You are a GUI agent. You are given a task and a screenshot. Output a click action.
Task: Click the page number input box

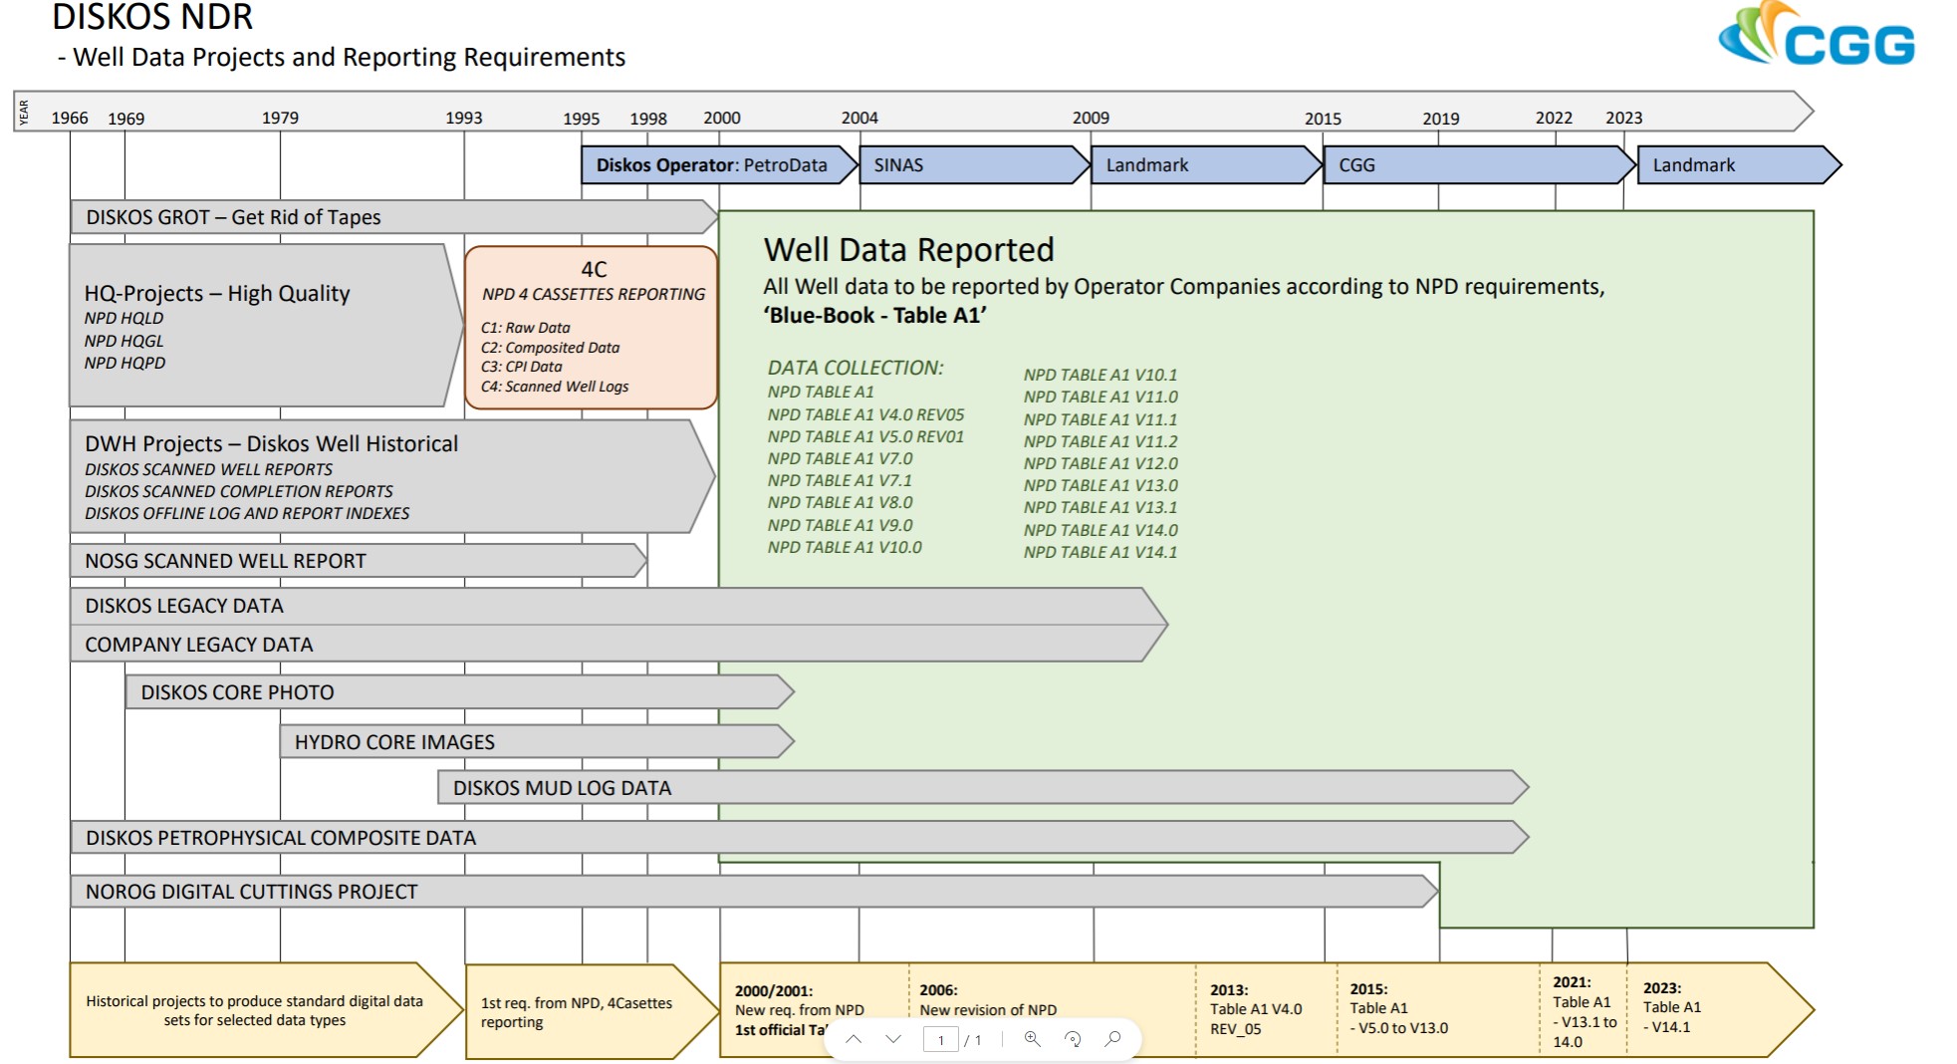[x=940, y=1040]
